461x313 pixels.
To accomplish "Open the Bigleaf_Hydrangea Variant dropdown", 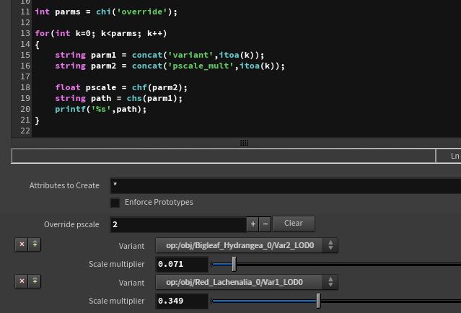I will (247, 245).
